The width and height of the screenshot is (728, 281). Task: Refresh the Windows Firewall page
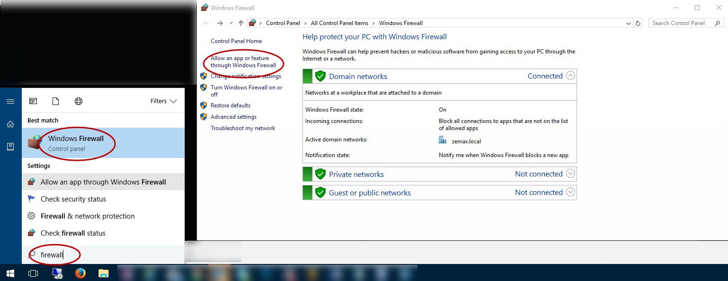tap(638, 23)
